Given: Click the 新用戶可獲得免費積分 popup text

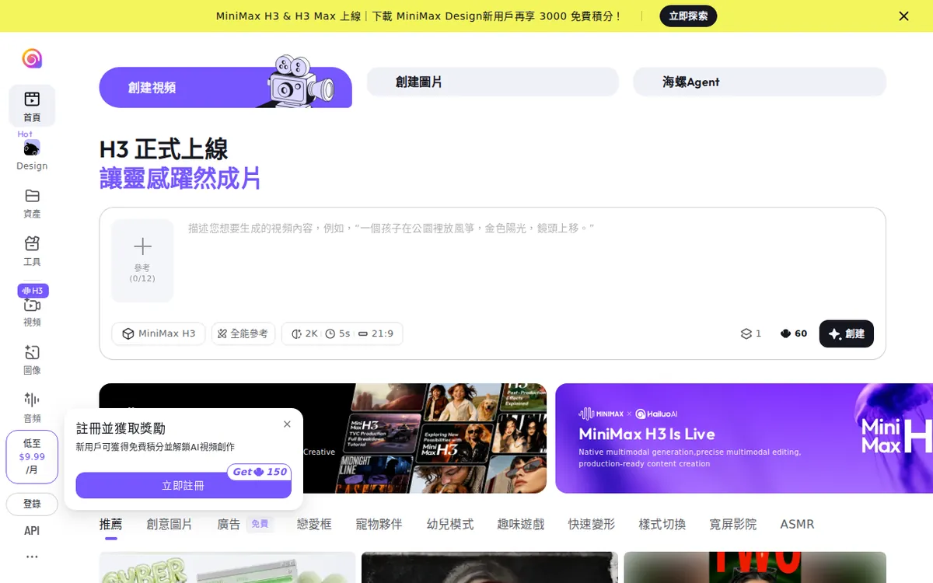Looking at the screenshot, I should coord(155,447).
